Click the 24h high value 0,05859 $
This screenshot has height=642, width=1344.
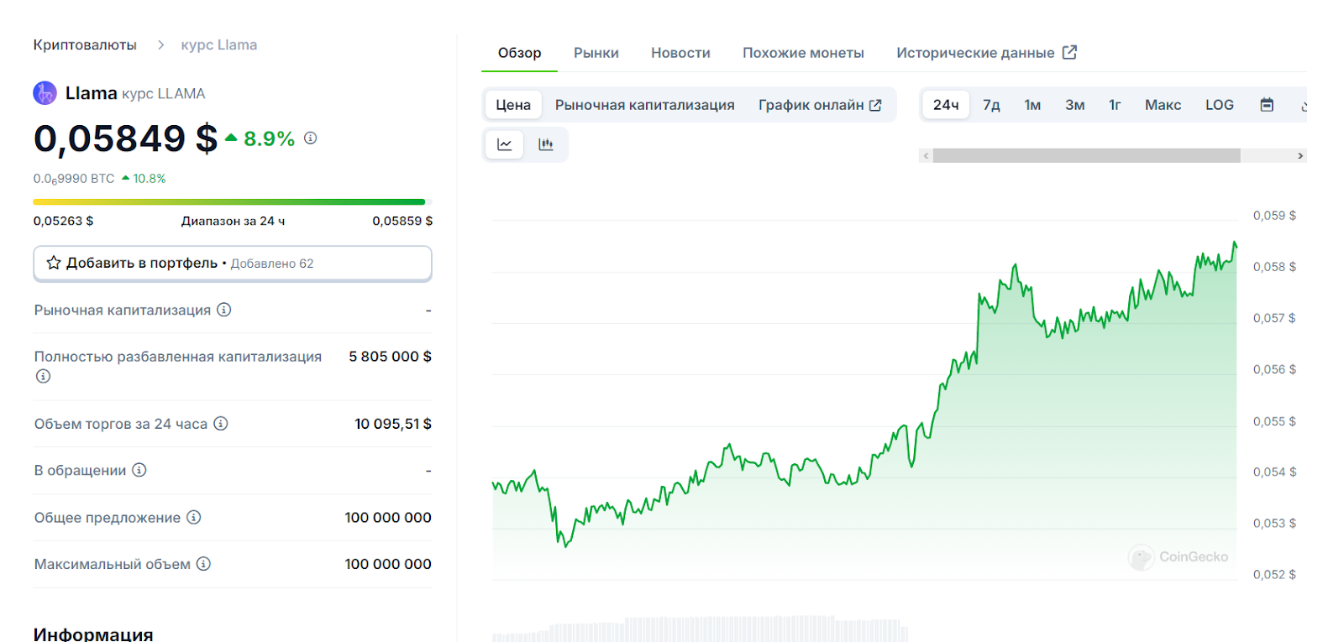pyautogui.click(x=402, y=221)
